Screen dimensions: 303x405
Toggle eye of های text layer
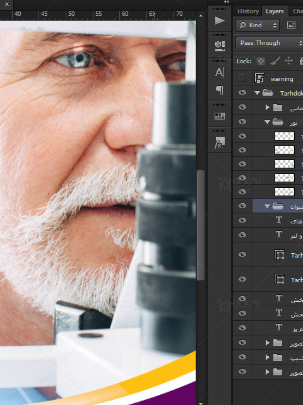(x=242, y=220)
